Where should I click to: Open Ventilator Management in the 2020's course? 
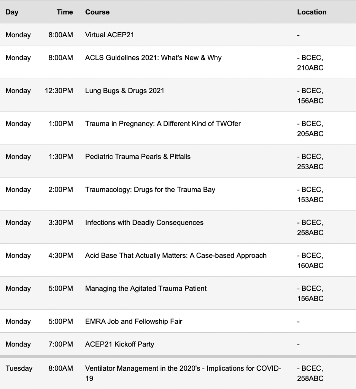[x=183, y=368]
